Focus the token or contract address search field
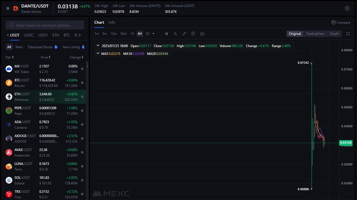The width and height of the screenshot is (357, 200). coord(45,25)
